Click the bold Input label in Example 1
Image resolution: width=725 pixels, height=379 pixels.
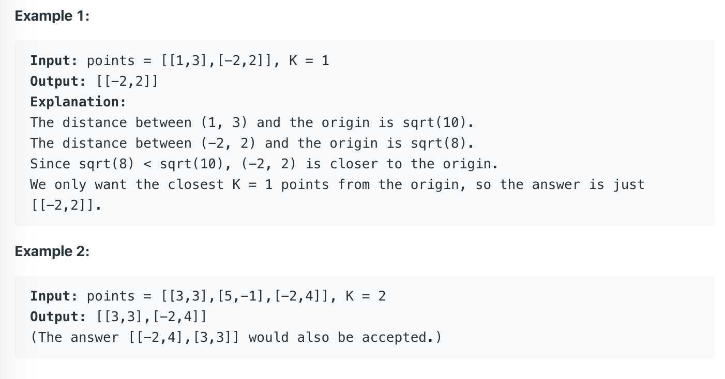point(54,60)
